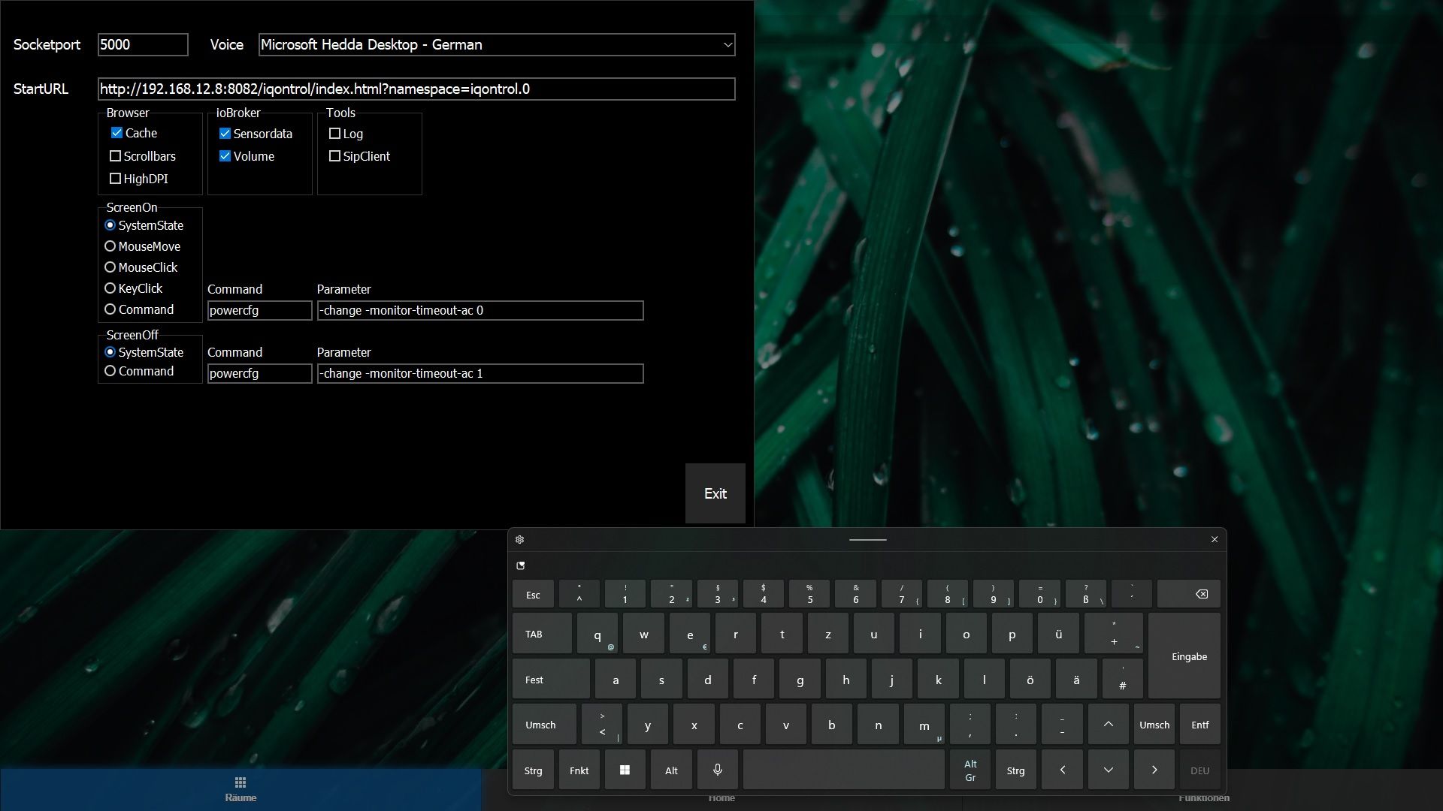Uncheck the Sensordata checkbox
The width and height of the screenshot is (1443, 811).
tap(225, 134)
